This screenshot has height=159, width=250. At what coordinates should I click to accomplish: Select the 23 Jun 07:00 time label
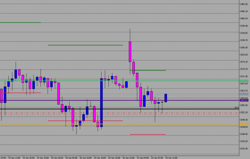pos(157,158)
